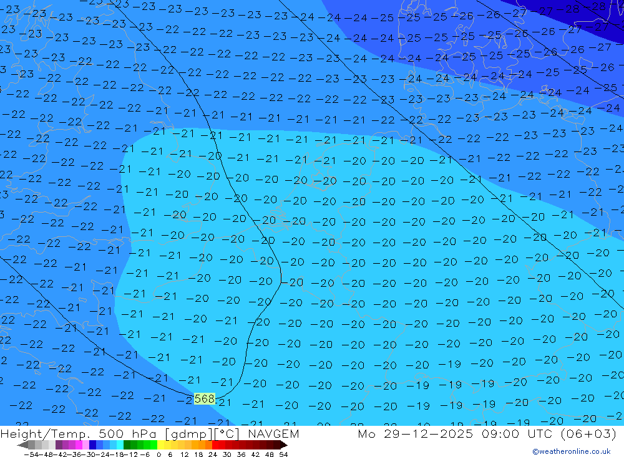Click the 30 label below the color scale
The image size is (624, 457).
tap(227, 455)
